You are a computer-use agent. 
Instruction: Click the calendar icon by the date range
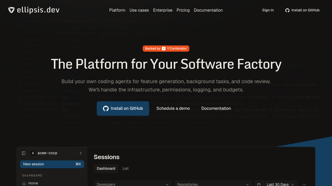click(x=259, y=184)
